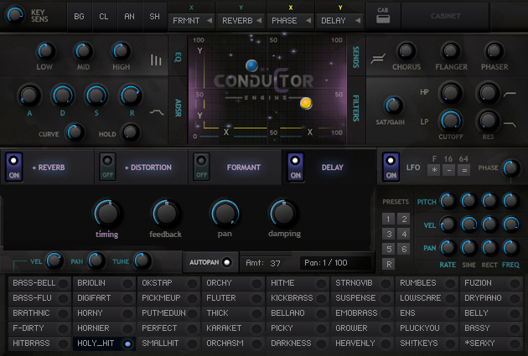Click the EQ Low knob
This screenshot has width=528, height=356.
pyautogui.click(x=45, y=51)
